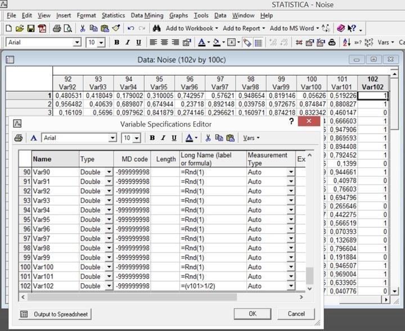The image size is (405, 331).
Task: Click the Undo arrow icon
Action: coord(130,28)
